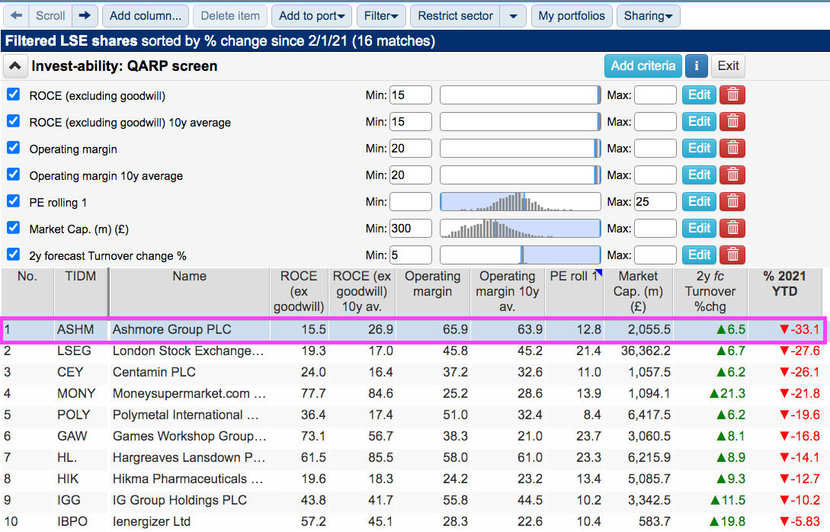
Task: Toggle the Operating margin checkbox
Action: [x=13, y=148]
